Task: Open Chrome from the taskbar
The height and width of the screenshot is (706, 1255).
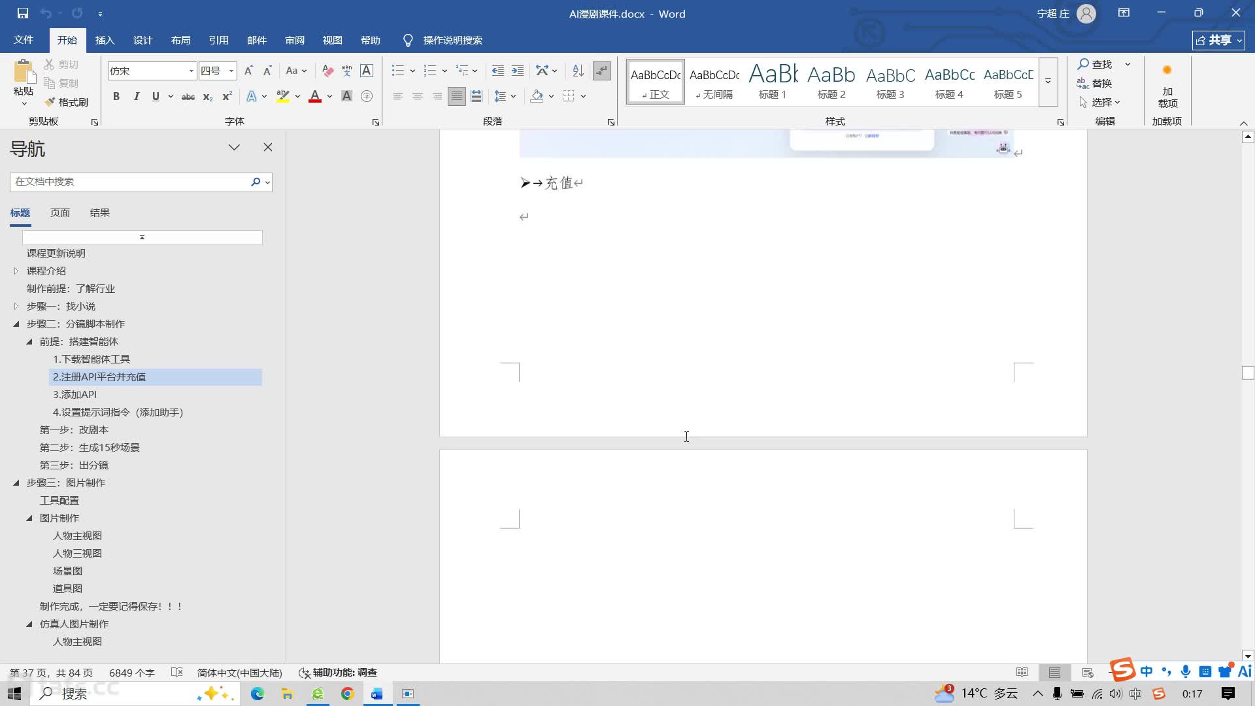Action: point(347,694)
